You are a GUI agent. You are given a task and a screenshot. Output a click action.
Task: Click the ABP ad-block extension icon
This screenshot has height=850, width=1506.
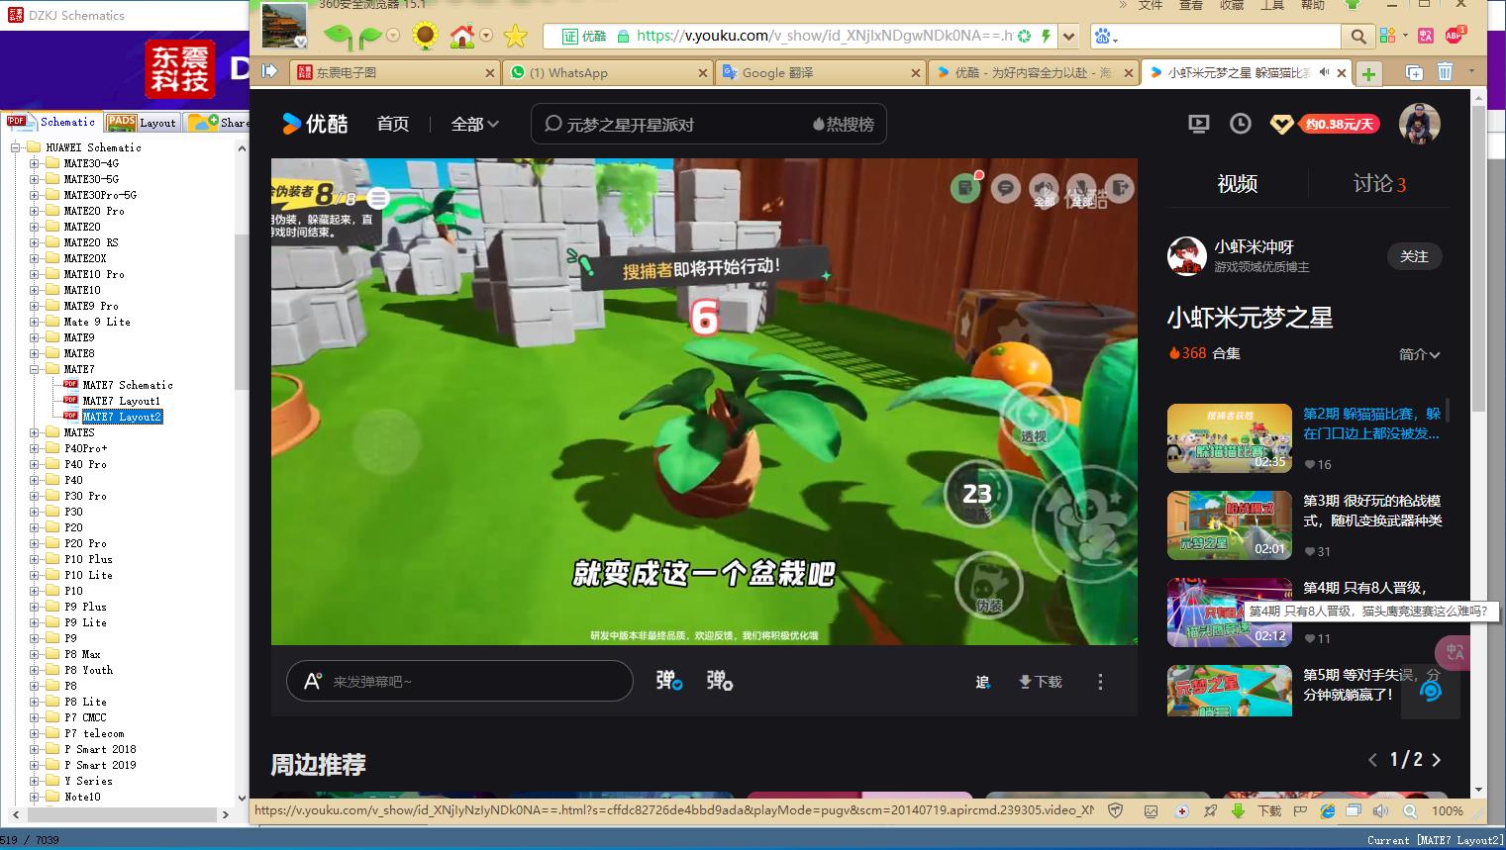pos(1454,35)
